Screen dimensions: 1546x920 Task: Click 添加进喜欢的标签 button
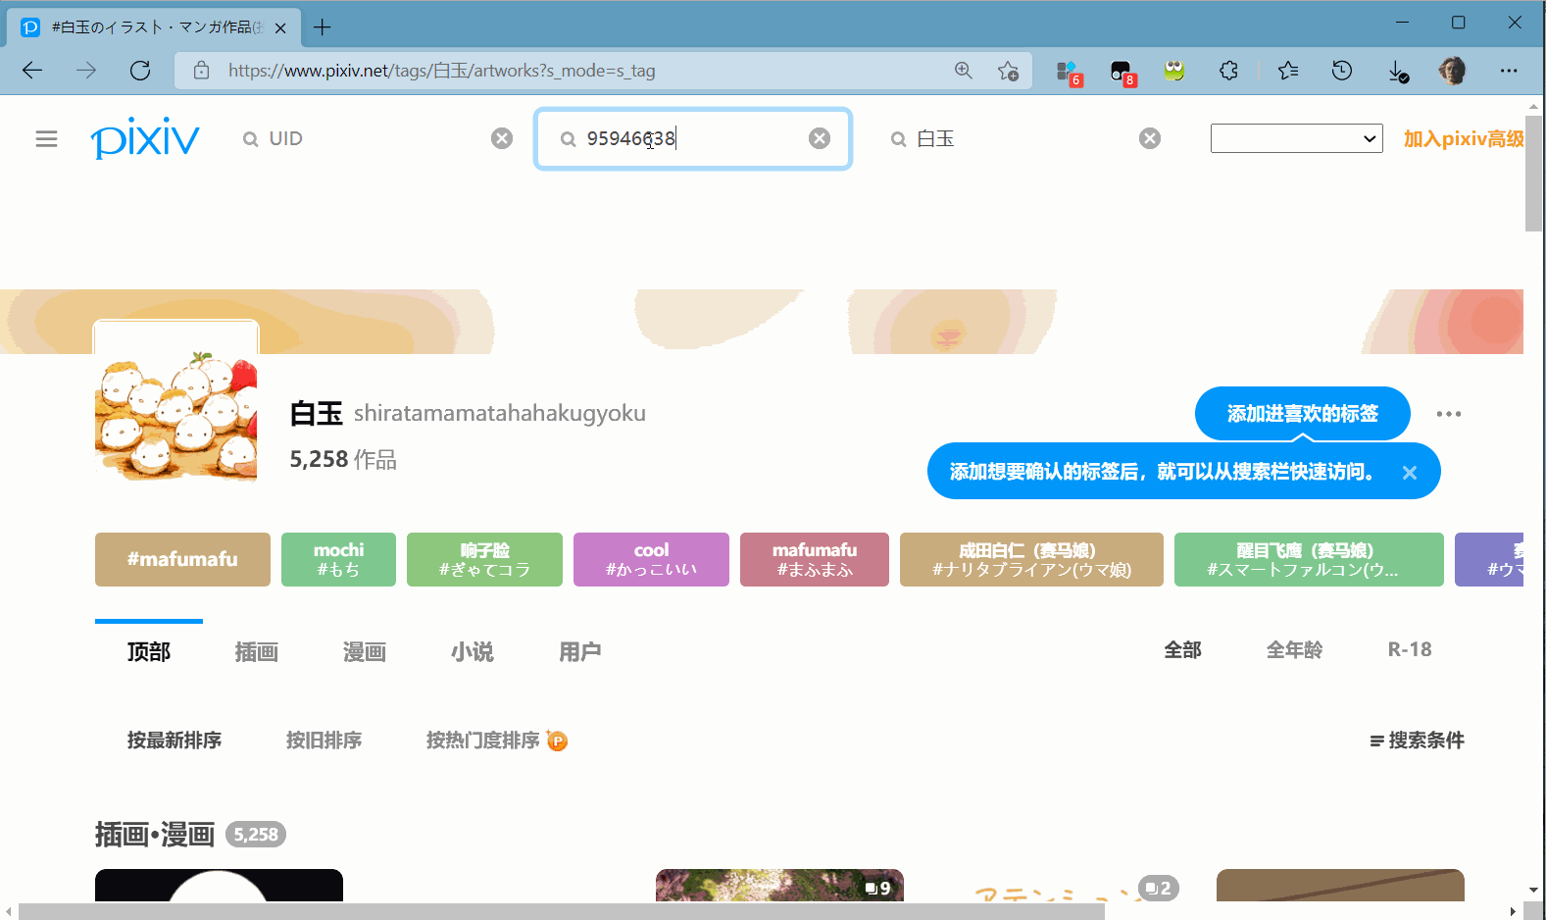pyautogui.click(x=1302, y=414)
